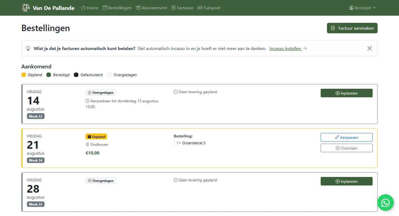Click the Eindhoven location text
This screenshot has height=216, width=399.
[99, 145]
